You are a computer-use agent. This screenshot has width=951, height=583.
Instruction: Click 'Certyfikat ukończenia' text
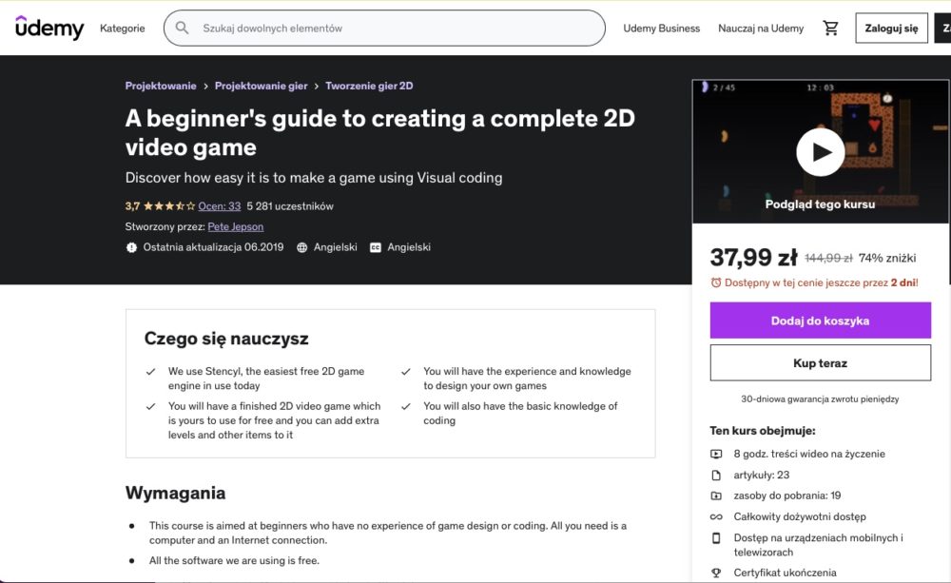[785, 573]
